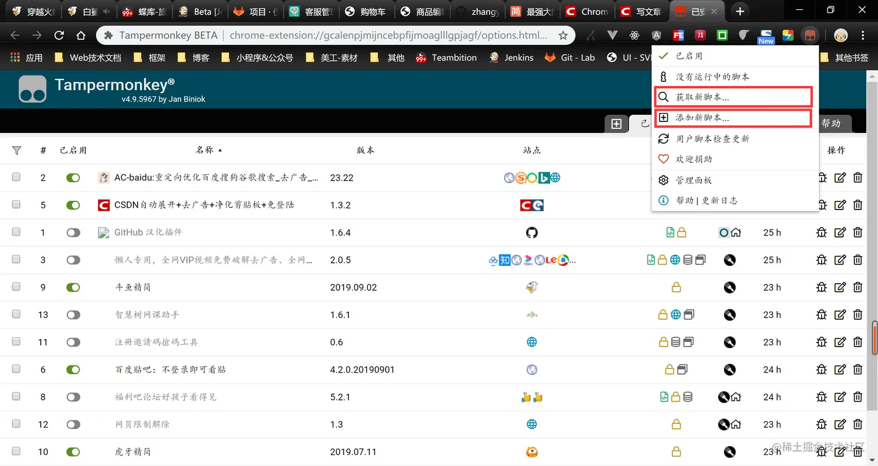Image resolution: width=878 pixels, height=466 pixels.
Task: Select 获取新脚本 in Tampermonkey popup menu
Action: coord(733,97)
